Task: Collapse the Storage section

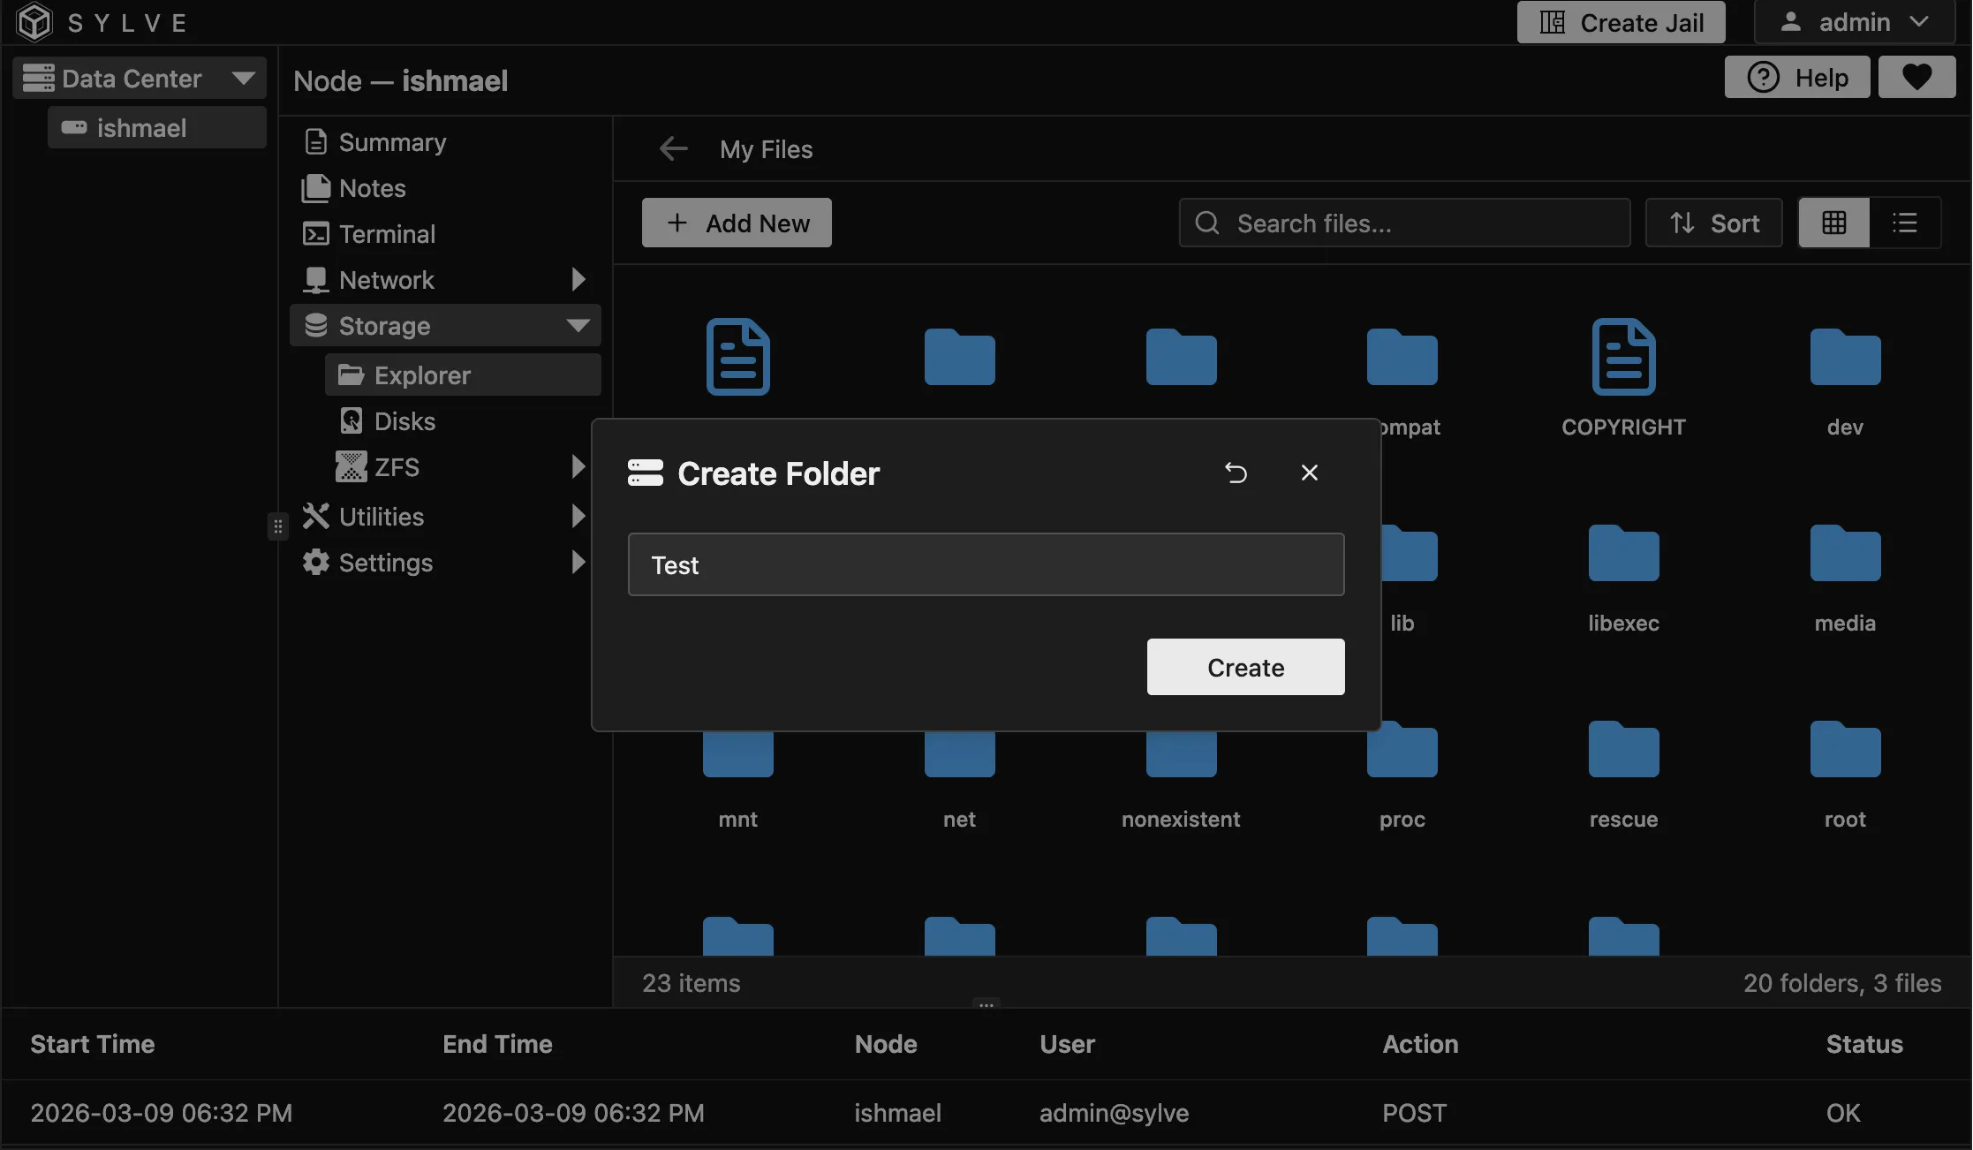Action: tap(578, 325)
